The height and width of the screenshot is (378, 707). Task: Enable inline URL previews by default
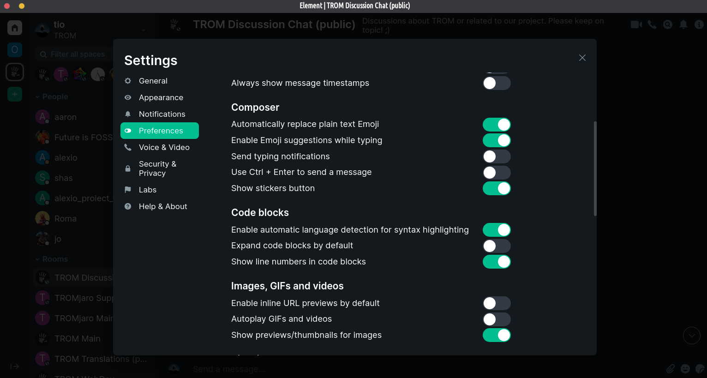497,303
